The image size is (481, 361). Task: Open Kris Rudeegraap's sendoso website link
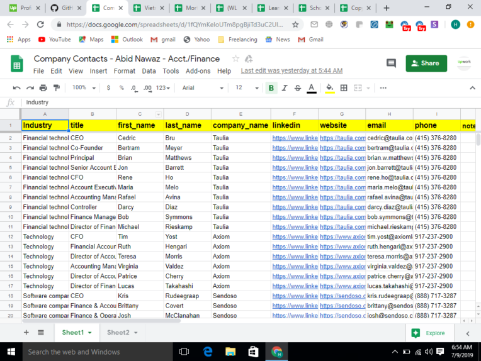coord(342,296)
